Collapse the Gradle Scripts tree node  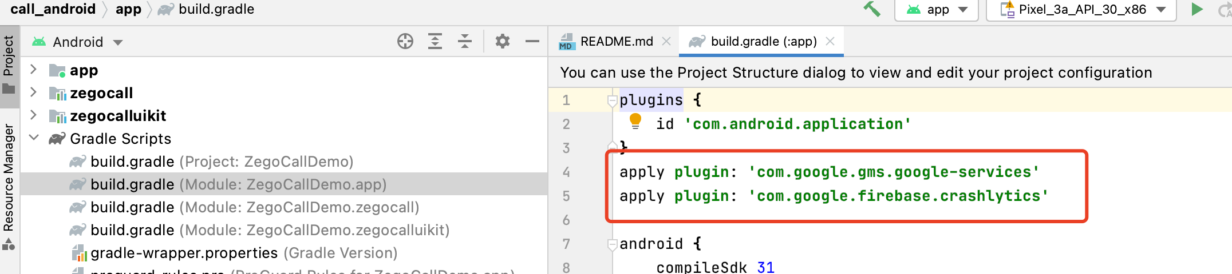pos(34,138)
